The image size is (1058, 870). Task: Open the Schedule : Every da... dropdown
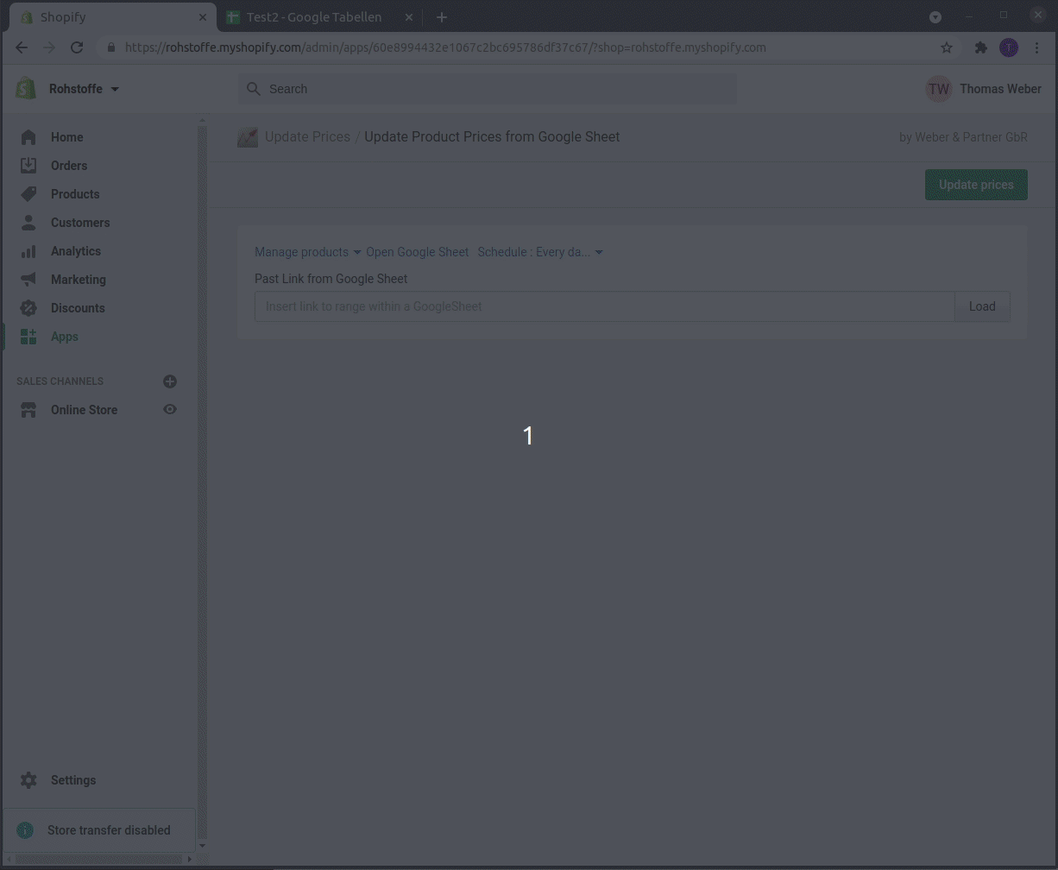click(x=540, y=252)
